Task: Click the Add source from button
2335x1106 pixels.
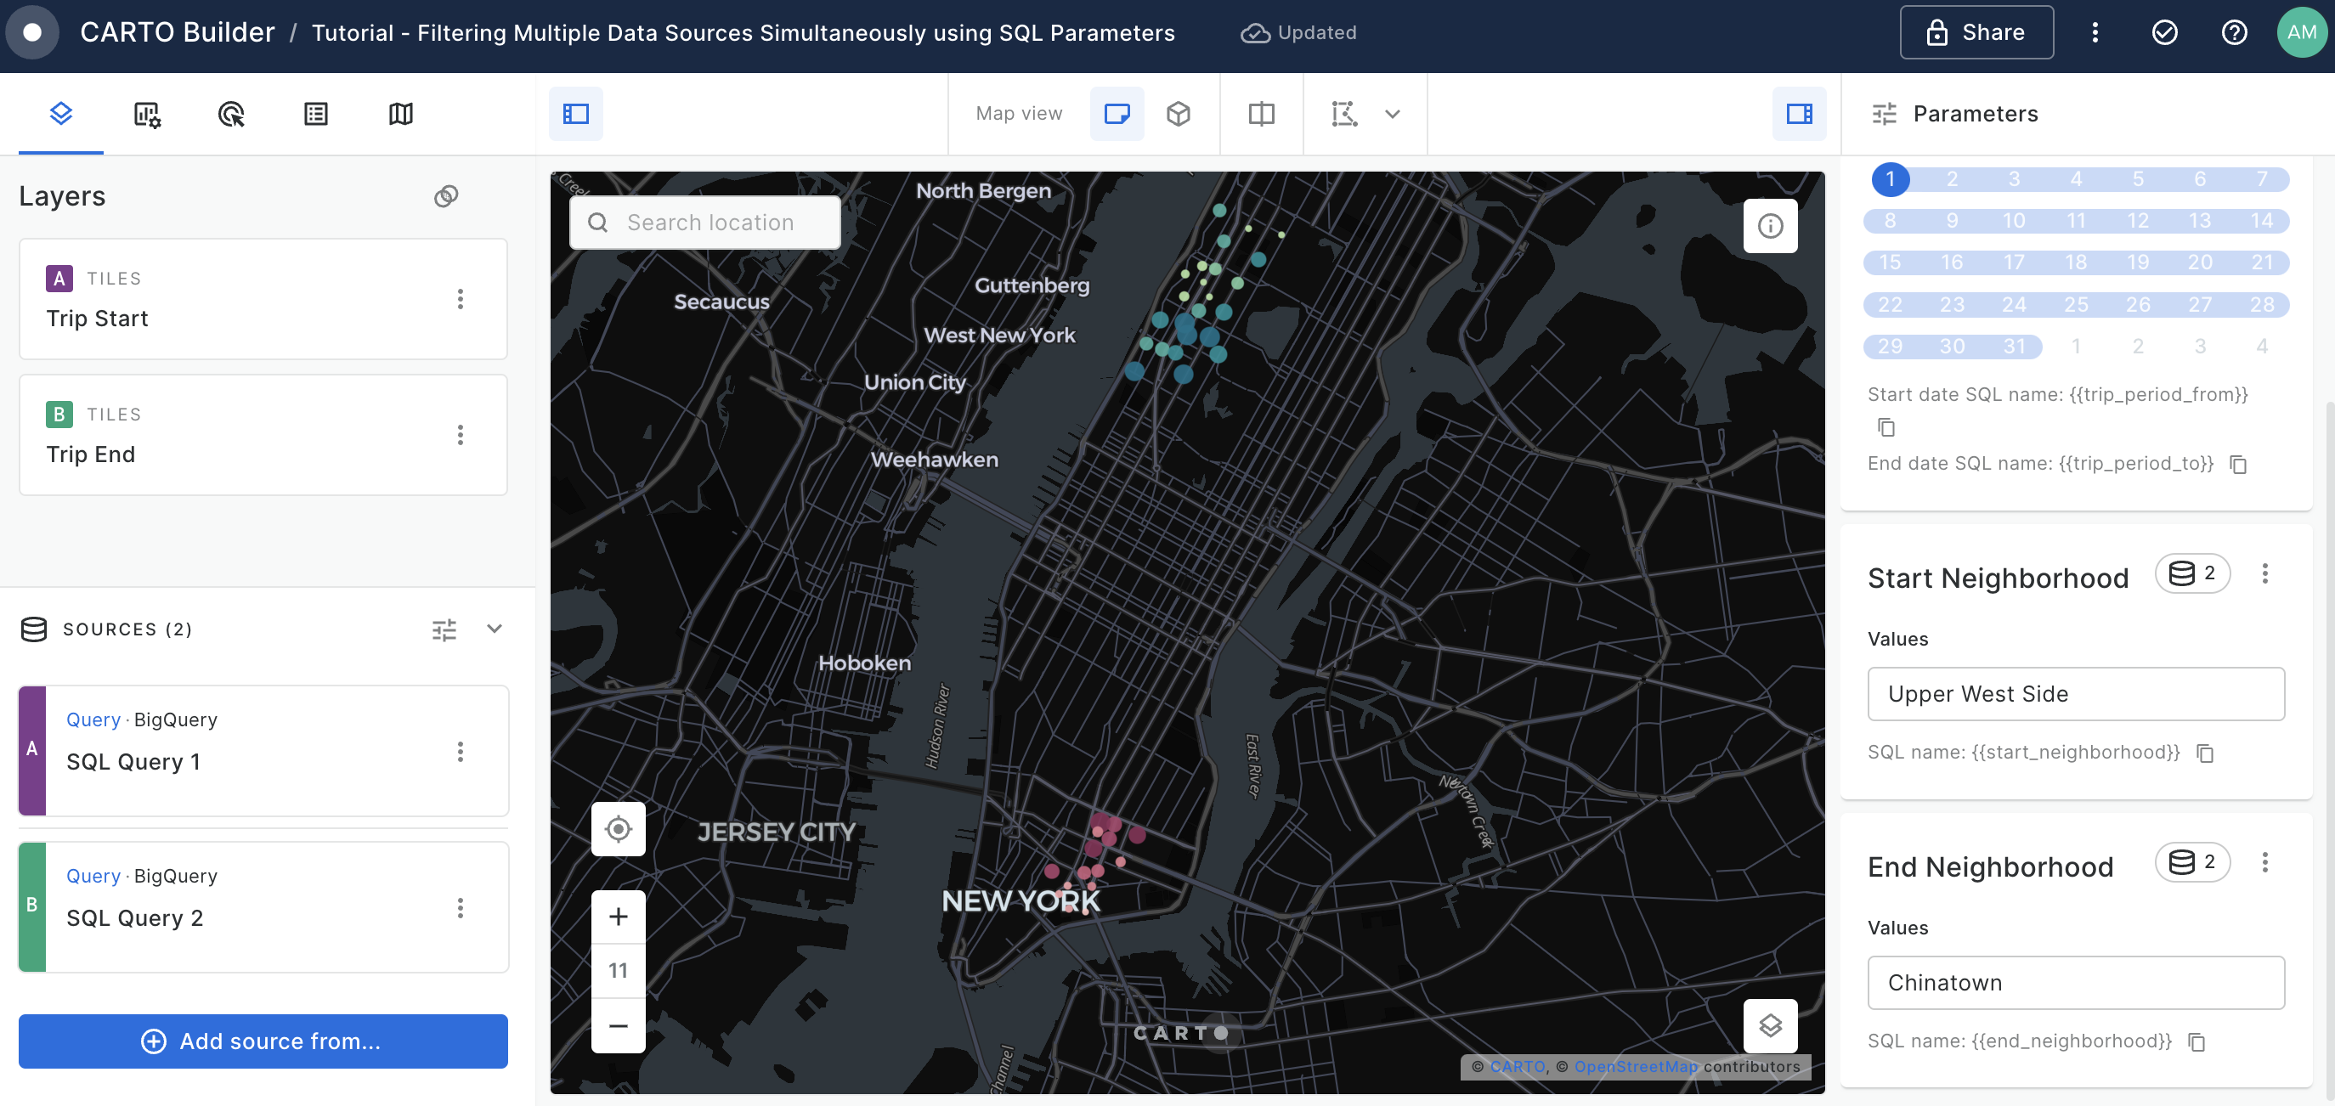Action: [263, 1041]
